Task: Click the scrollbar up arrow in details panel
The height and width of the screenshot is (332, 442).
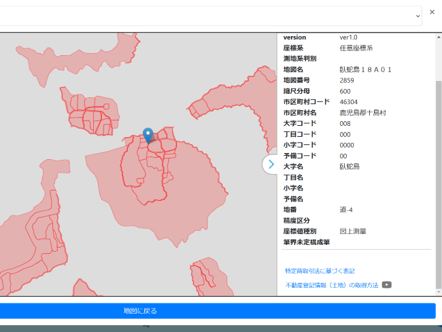Action: point(439,37)
